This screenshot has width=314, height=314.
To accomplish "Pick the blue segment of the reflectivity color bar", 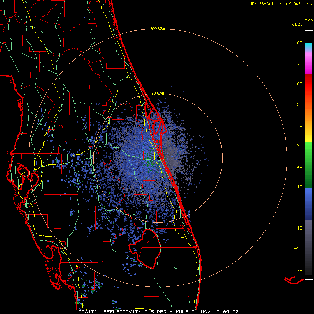I will (309, 203).
